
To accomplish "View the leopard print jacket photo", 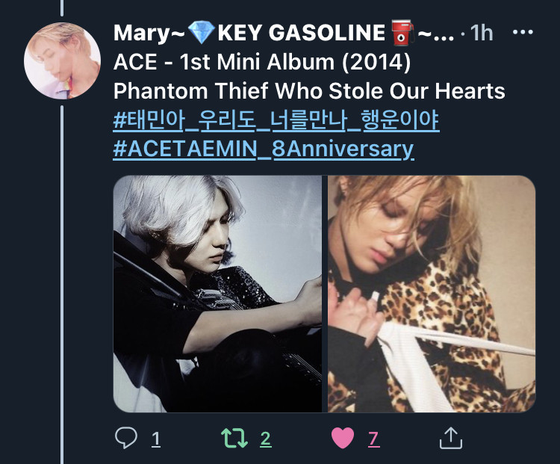I will click(432, 294).
